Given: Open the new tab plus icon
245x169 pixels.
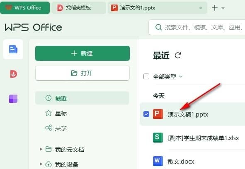Looking at the screenshot, I should click(215, 7).
